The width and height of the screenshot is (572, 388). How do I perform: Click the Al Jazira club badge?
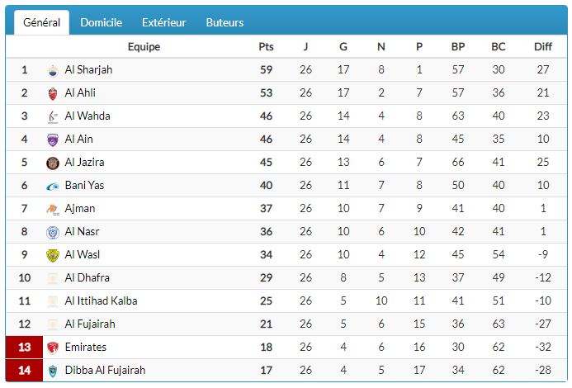pos(53,163)
